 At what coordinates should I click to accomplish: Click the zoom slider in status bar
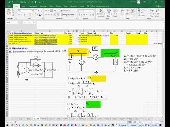151,122
